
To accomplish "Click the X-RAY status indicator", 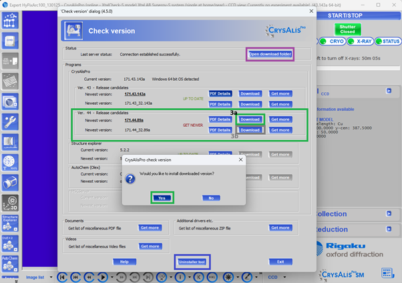I will [x=360, y=41].
